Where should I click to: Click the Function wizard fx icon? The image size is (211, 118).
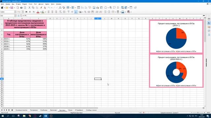click(x=18, y=16)
